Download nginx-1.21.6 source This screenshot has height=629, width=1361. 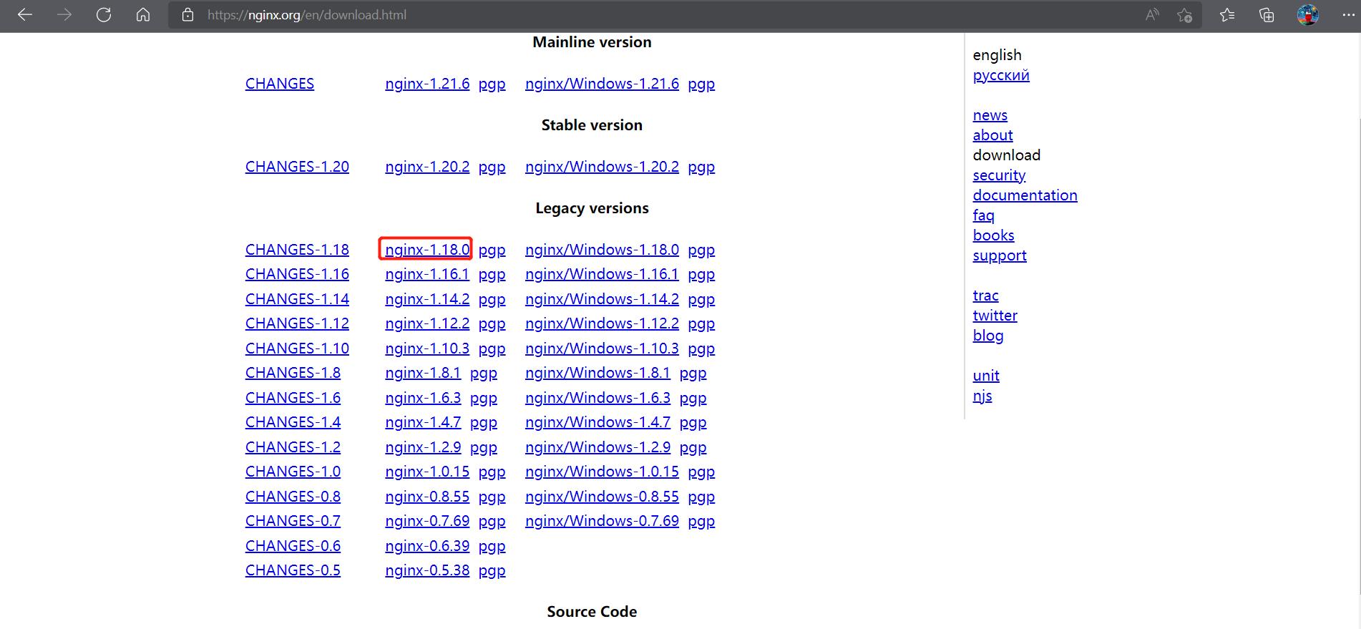tap(427, 84)
